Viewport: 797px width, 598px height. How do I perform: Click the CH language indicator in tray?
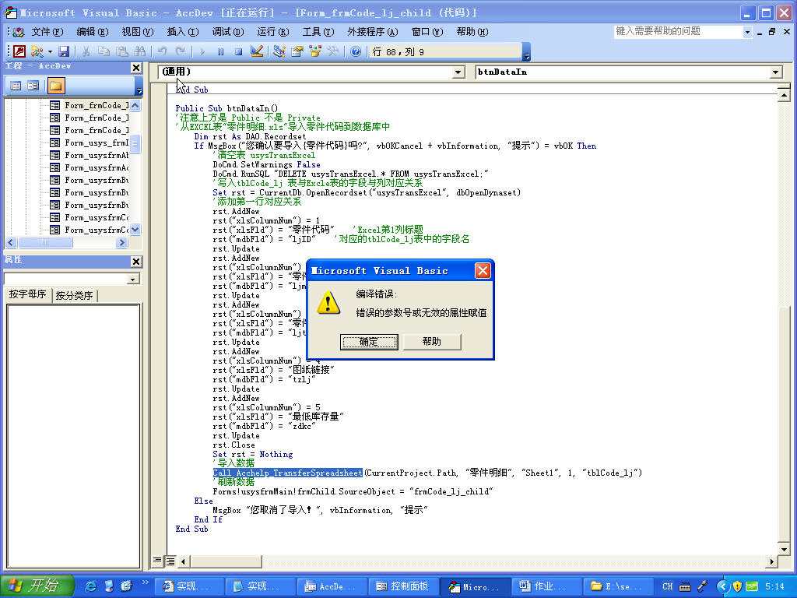[667, 586]
